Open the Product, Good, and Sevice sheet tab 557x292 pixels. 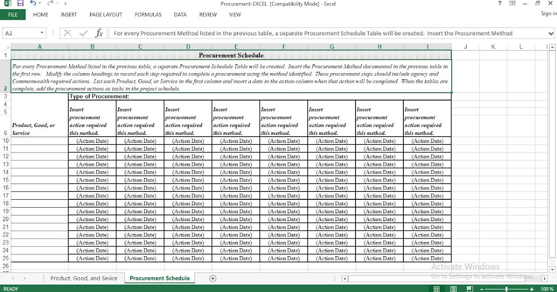84,278
